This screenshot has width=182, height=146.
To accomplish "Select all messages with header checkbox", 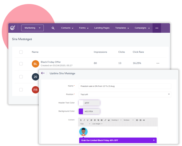I will 21,52.
